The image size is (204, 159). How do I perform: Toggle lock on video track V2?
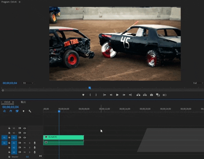(x=9, y=133)
